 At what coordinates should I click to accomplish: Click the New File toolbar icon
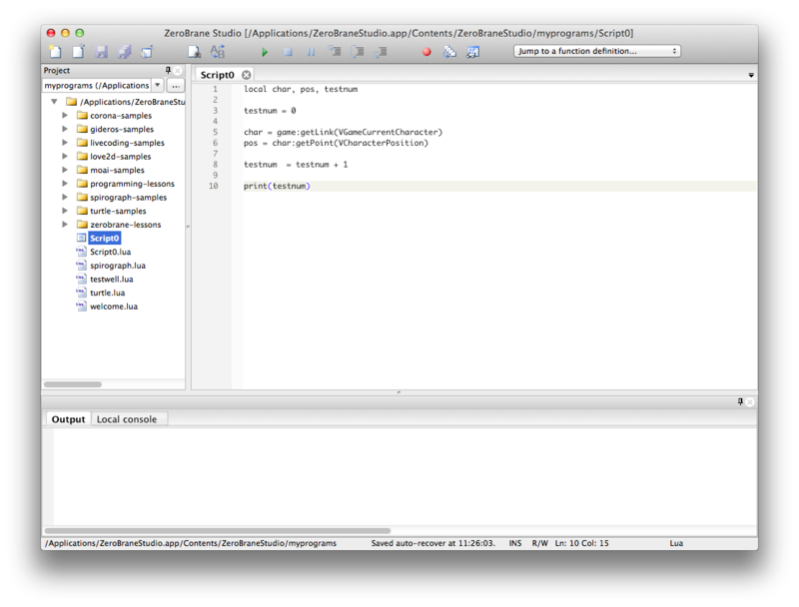click(x=54, y=51)
